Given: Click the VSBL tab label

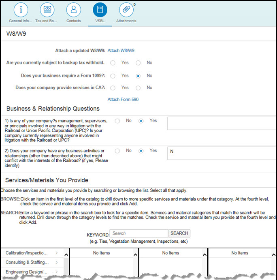Looking at the screenshot, I should click(100, 21).
